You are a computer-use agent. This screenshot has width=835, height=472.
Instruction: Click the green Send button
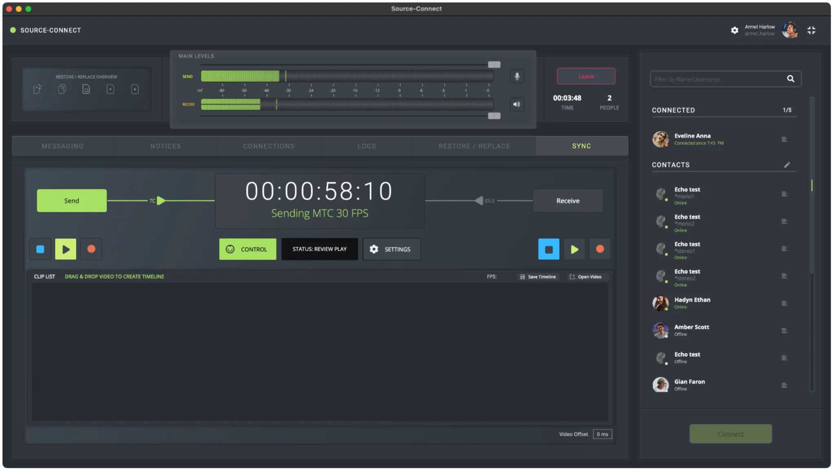(72, 201)
